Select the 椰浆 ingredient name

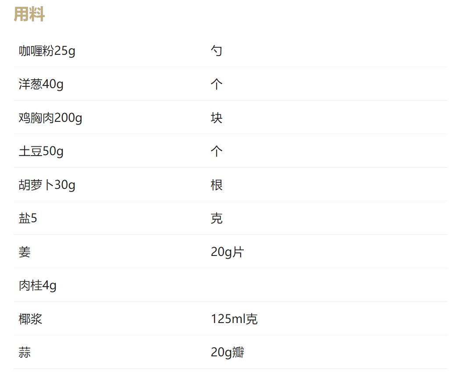coord(30,319)
